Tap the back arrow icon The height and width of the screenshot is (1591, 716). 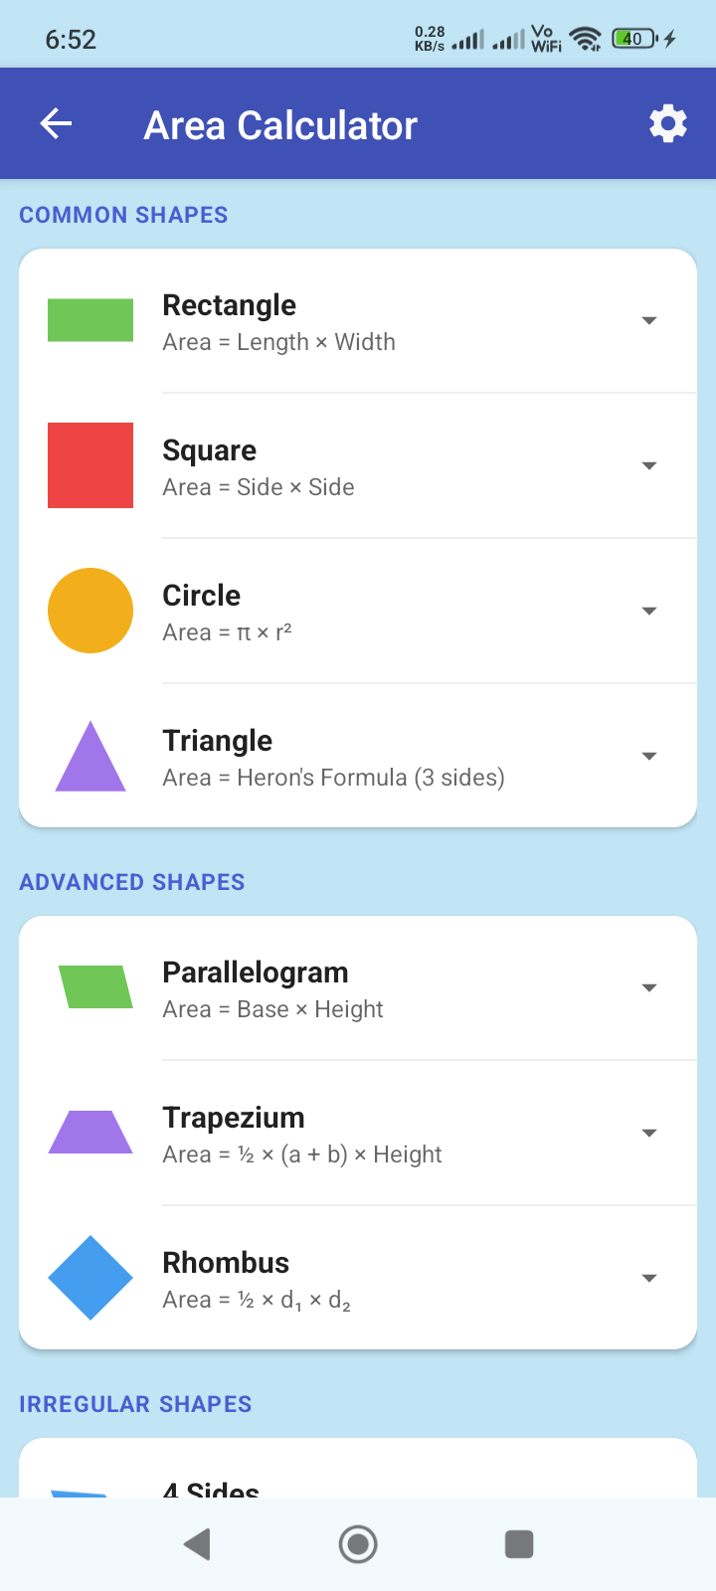click(56, 124)
